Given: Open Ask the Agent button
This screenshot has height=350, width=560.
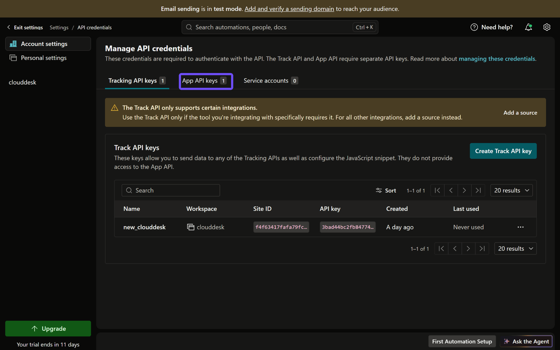Looking at the screenshot, I should coord(526,341).
